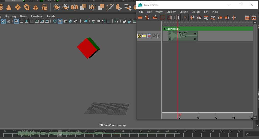Toggle the Soundtrack track lock
The height and width of the screenshot is (139, 259).
tap(139, 36)
